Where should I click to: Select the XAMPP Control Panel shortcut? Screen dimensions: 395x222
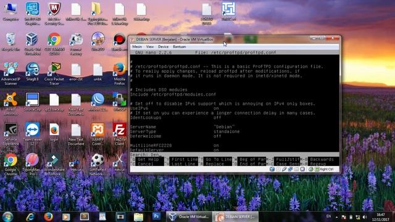pyautogui.click(x=98, y=134)
